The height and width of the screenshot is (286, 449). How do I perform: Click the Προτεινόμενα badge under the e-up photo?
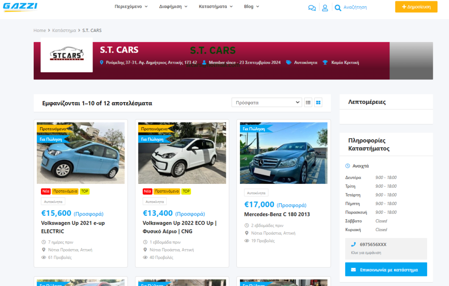click(x=65, y=191)
